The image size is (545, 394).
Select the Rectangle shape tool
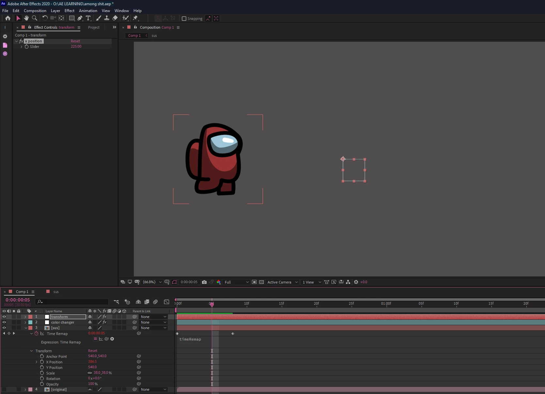[x=72, y=18]
